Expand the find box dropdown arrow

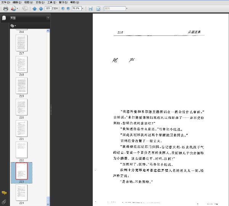click(127, 8)
